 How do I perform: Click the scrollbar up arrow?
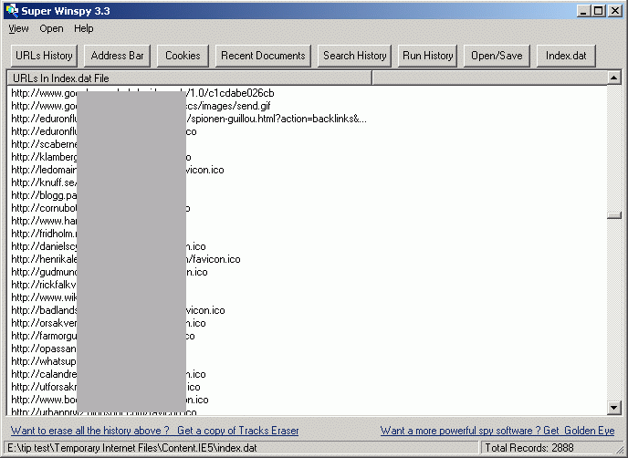point(614,78)
